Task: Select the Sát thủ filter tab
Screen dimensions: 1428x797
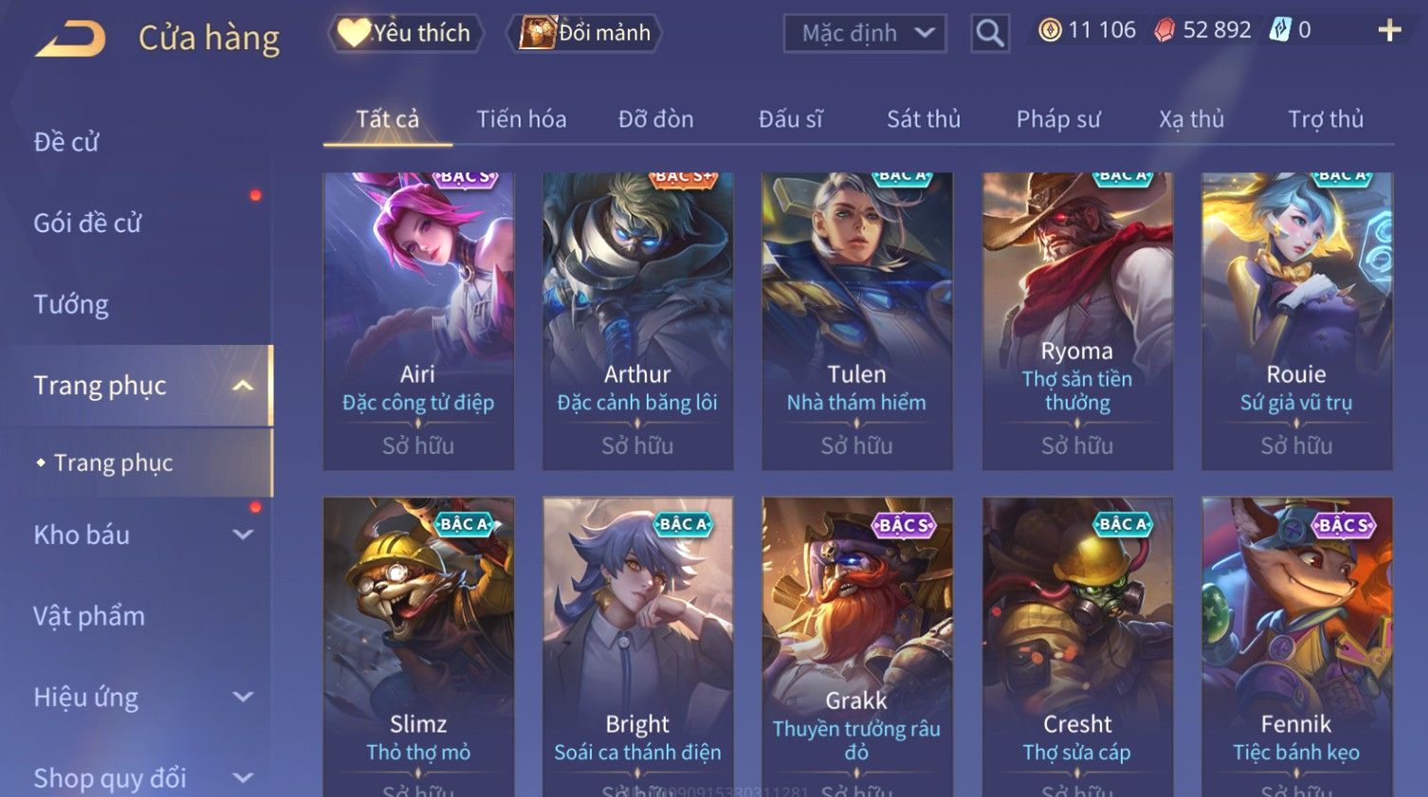Action: click(924, 119)
